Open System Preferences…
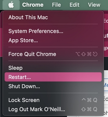The height and width of the screenshot is (117, 108). pos(53,31)
